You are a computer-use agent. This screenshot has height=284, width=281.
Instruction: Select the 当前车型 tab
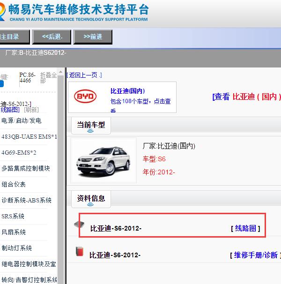pyautogui.click(x=91, y=125)
